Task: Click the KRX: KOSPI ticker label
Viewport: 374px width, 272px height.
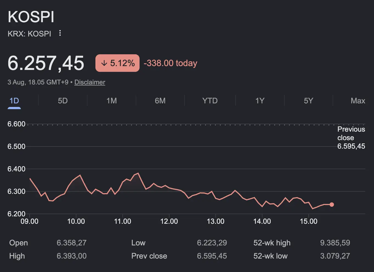Action: [x=29, y=34]
